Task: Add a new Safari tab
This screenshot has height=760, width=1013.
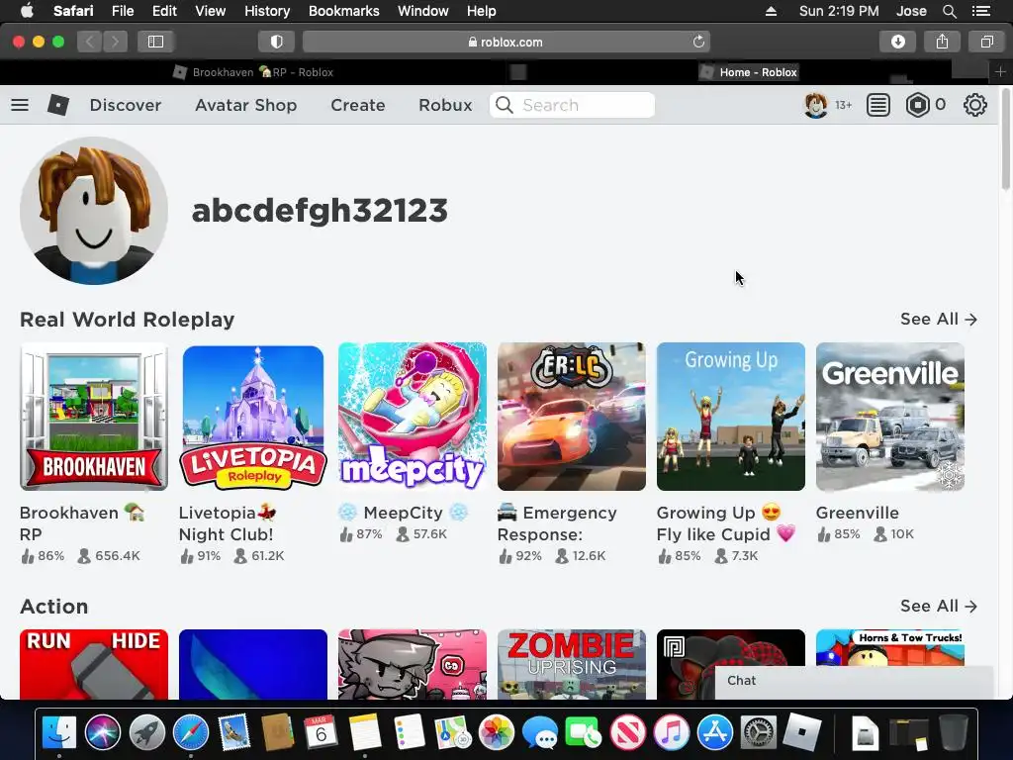Action: point(1000,71)
